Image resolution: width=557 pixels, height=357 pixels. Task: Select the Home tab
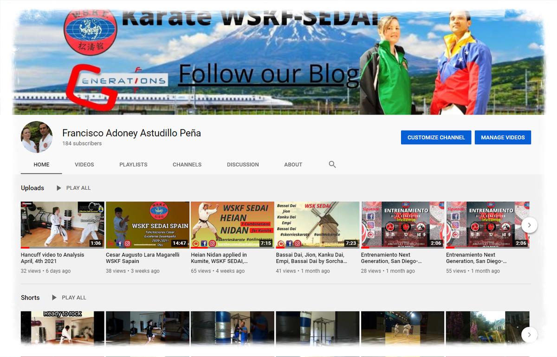pos(41,165)
